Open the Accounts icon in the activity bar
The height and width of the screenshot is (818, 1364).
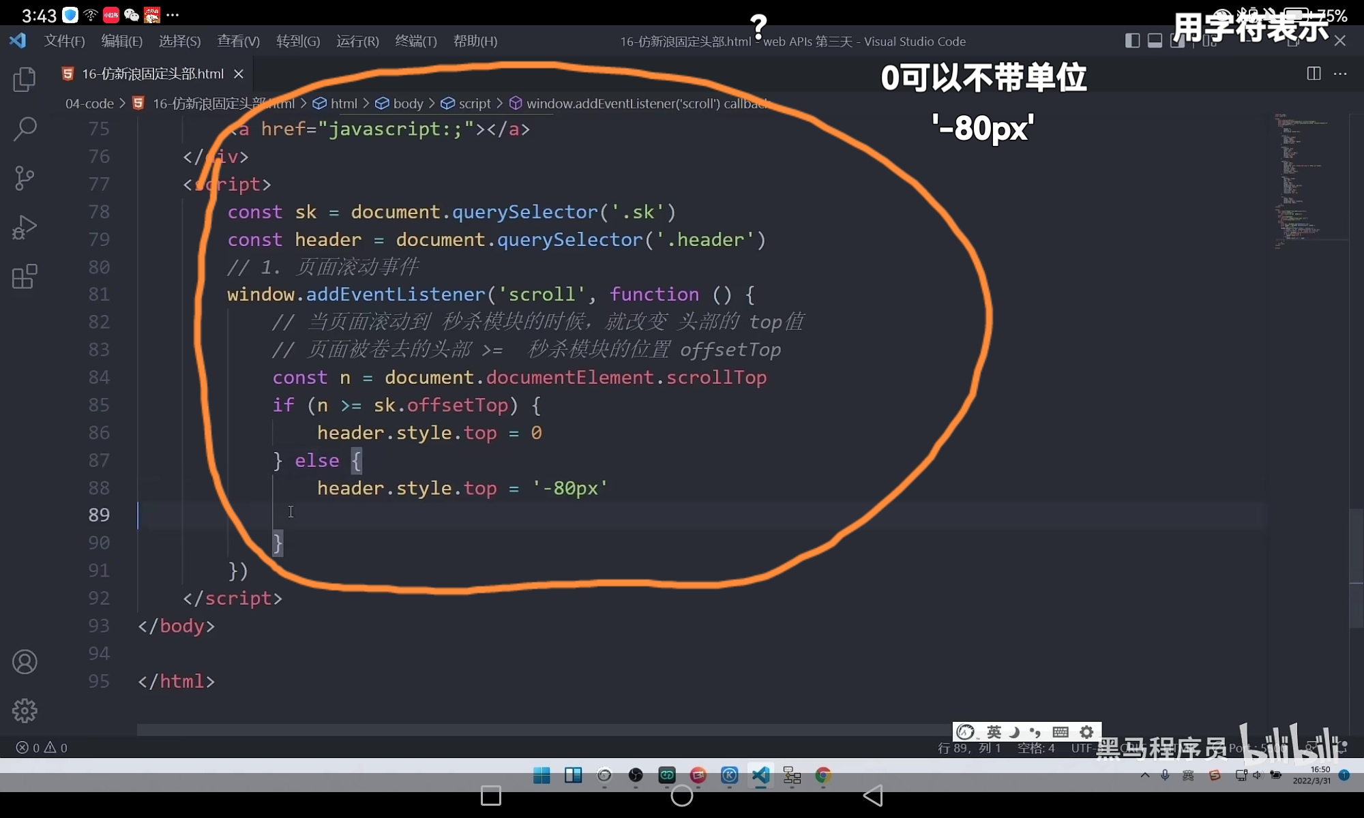(24, 661)
